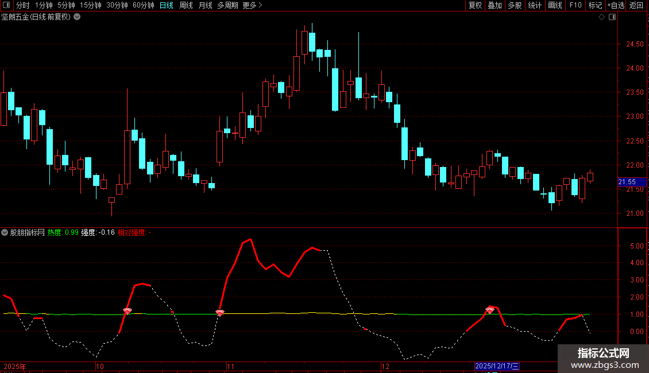Click the 复权 button
Viewport: 649px width, 373px height.
(475, 5)
